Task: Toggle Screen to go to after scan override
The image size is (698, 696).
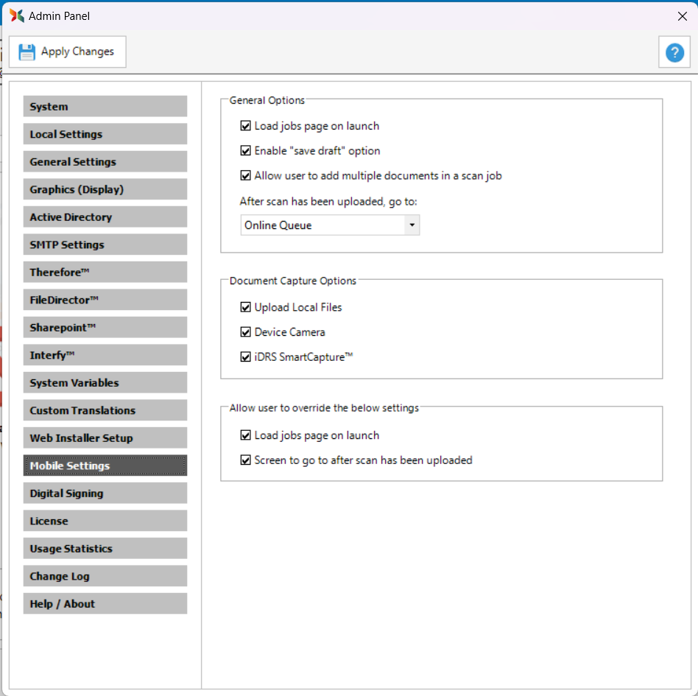Action: click(246, 460)
